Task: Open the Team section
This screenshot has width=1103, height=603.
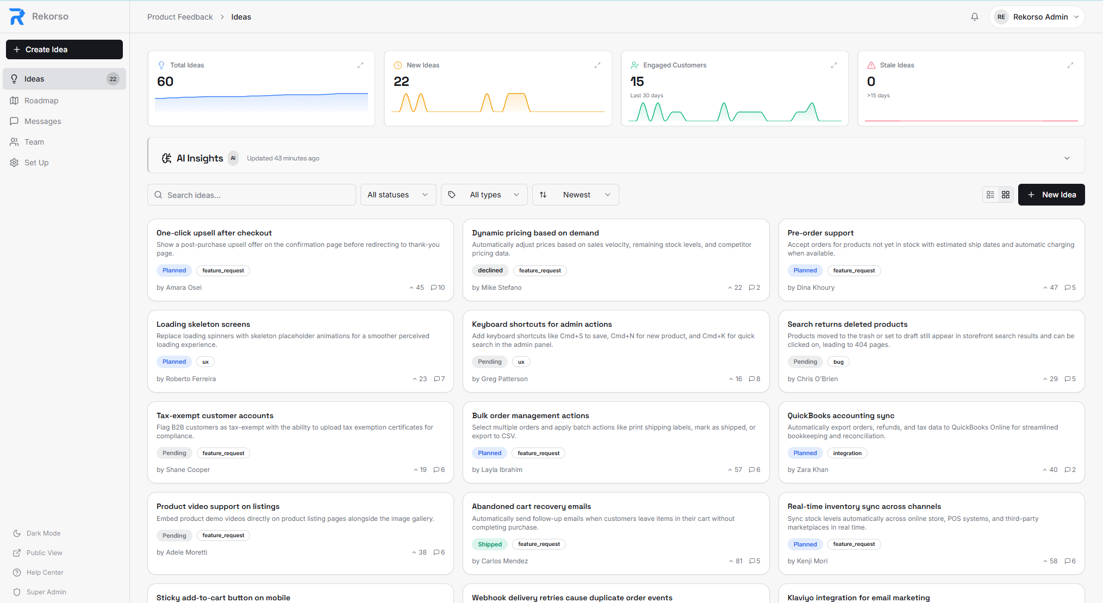Action: coord(34,142)
